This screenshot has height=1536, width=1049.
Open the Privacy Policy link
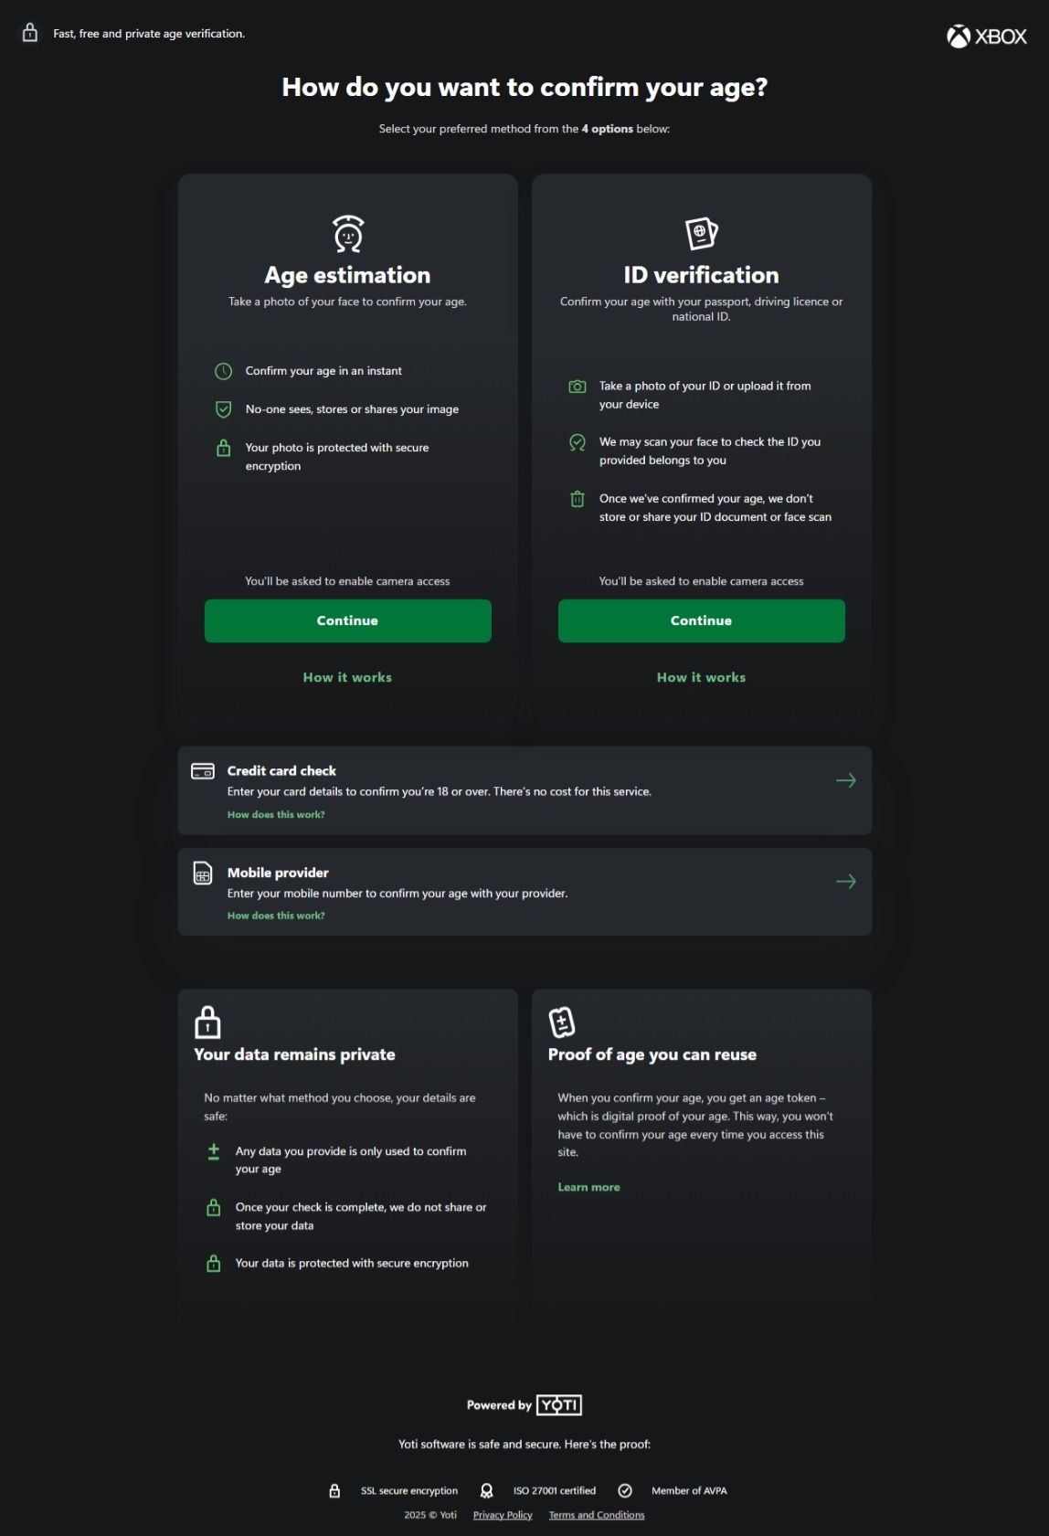coord(503,1515)
